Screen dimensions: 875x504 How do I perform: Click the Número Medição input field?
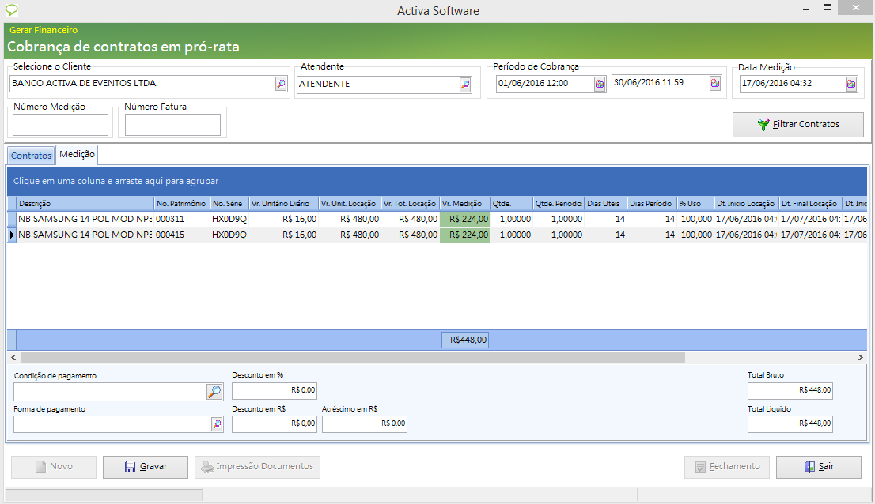click(61, 125)
